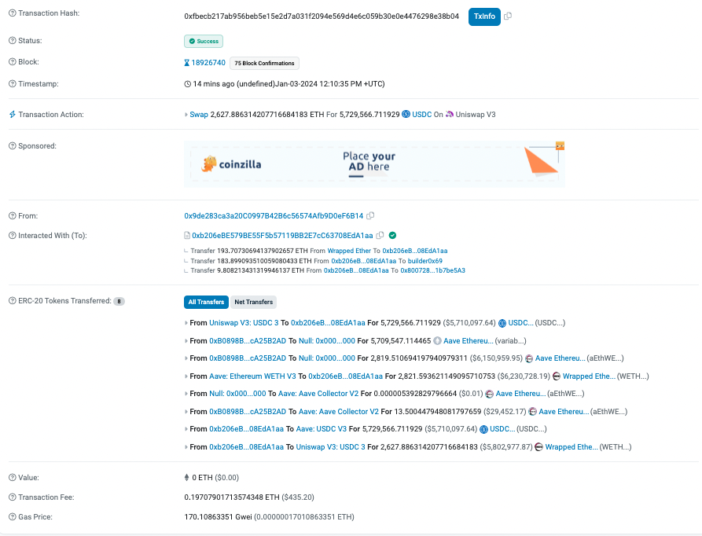Expand transfer row for 2,627.886314207716684183 WETH
Screen dimensions: 702x536
(x=186, y=447)
